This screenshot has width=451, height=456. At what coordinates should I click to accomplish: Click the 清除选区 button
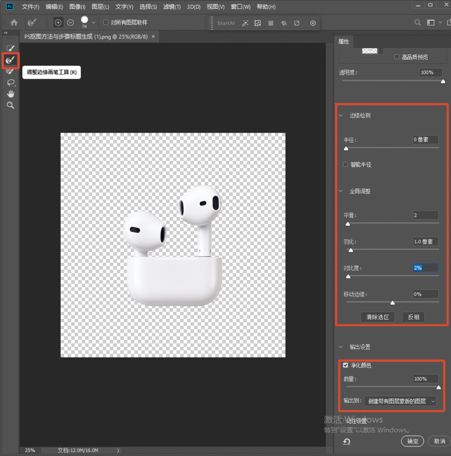[377, 317]
